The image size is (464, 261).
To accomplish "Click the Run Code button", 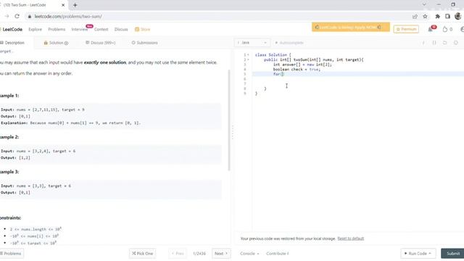I will click(x=418, y=254).
